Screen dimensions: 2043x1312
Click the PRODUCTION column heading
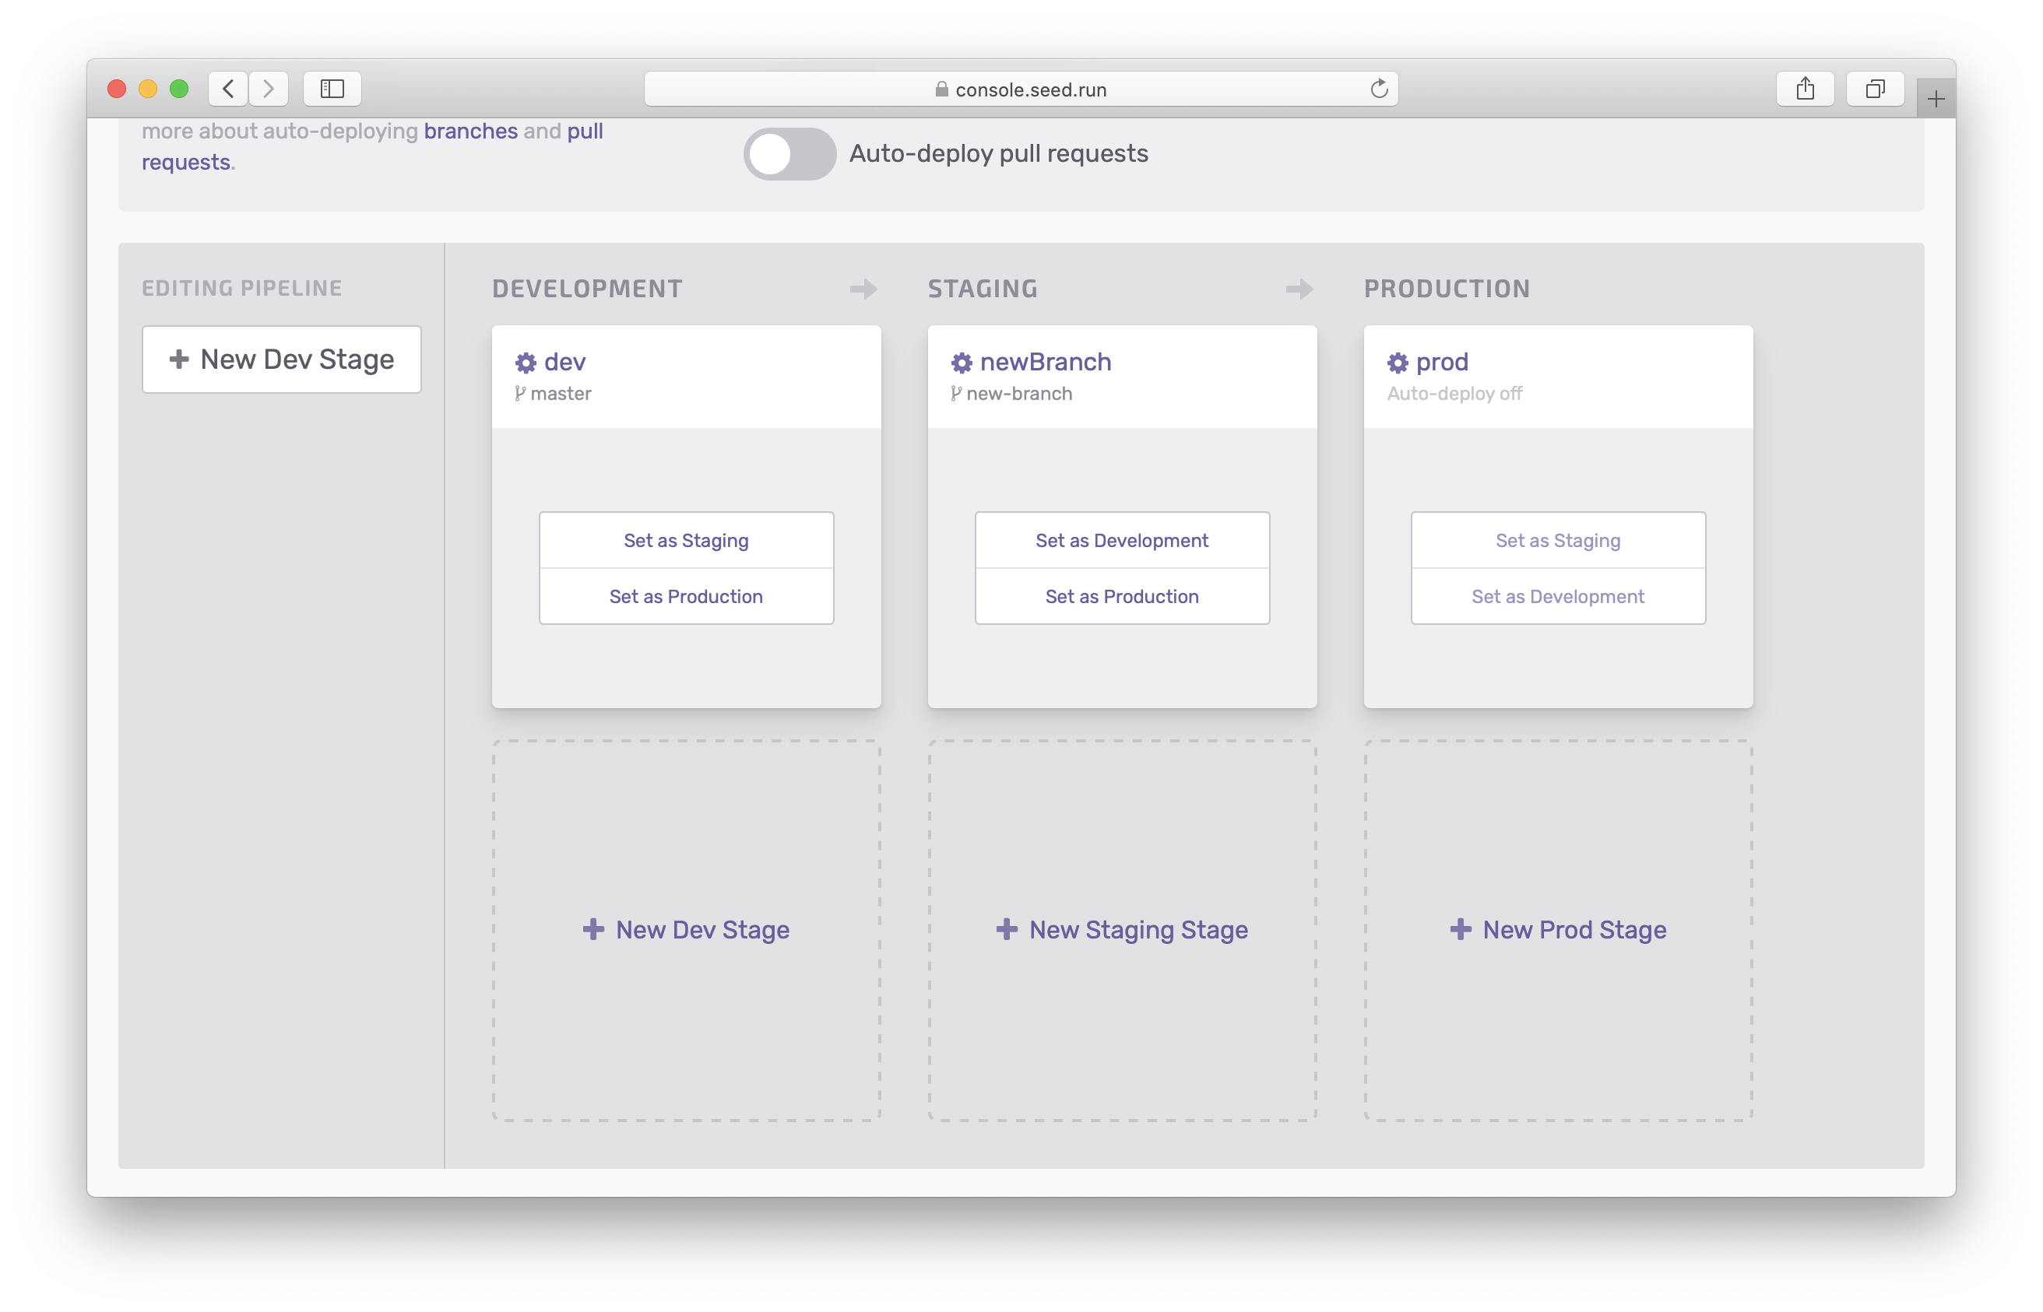[1447, 289]
